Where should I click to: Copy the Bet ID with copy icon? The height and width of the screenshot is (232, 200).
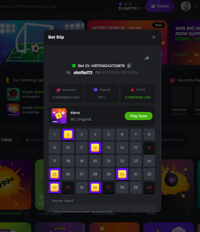pyautogui.click(x=129, y=65)
